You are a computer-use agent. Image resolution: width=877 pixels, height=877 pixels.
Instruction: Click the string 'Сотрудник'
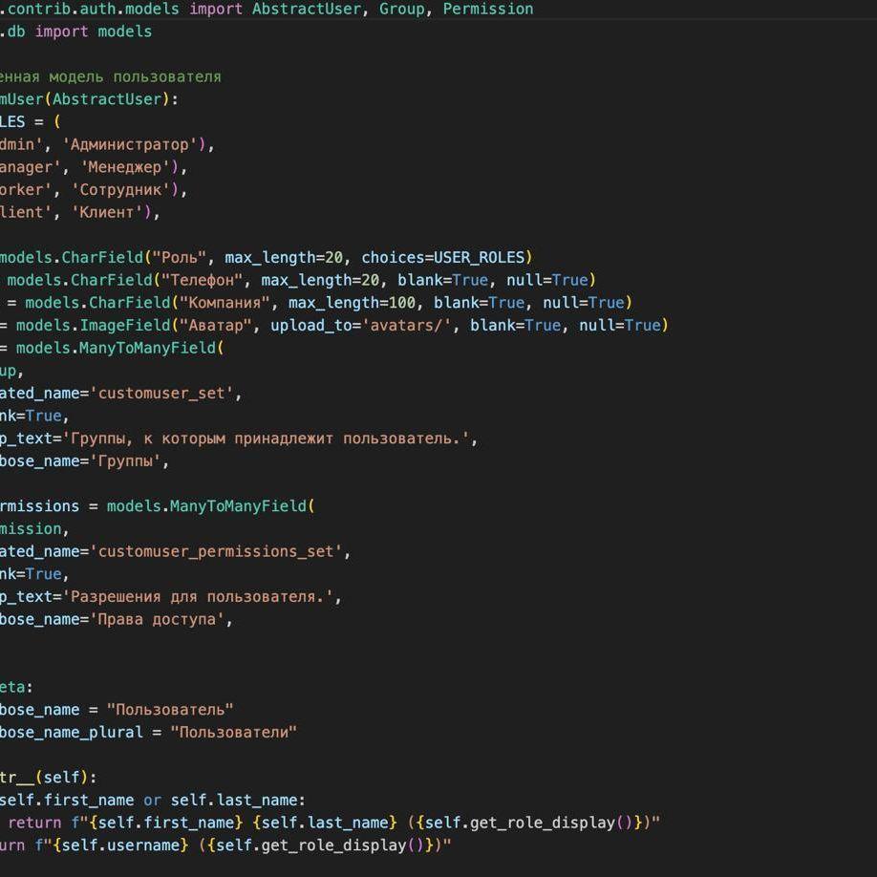coord(120,190)
